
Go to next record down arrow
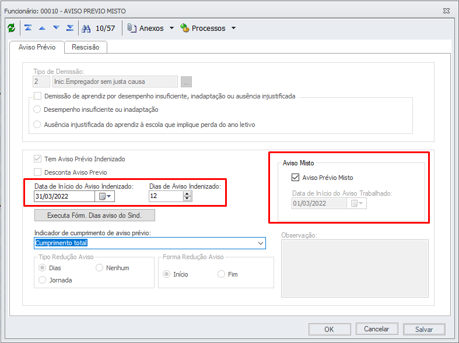56,28
